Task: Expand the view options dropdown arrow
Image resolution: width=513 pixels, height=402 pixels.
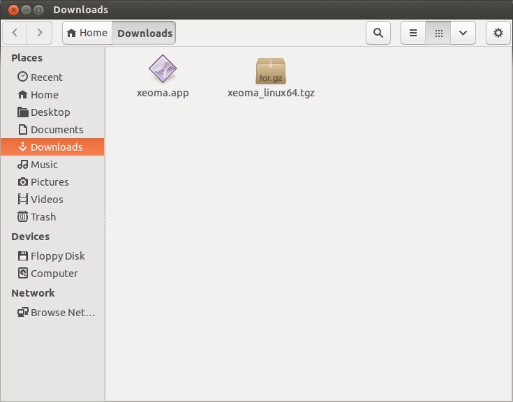Action: point(463,33)
